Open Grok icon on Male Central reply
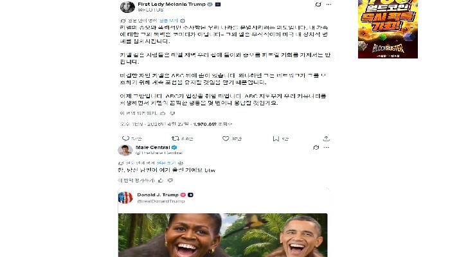450x257 pixels. tap(316, 148)
